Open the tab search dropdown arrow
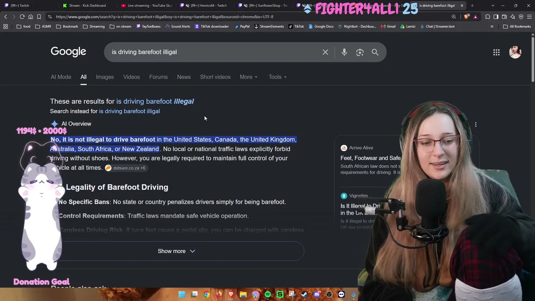This screenshot has height=301, width=535. pyautogui.click(x=493, y=5)
